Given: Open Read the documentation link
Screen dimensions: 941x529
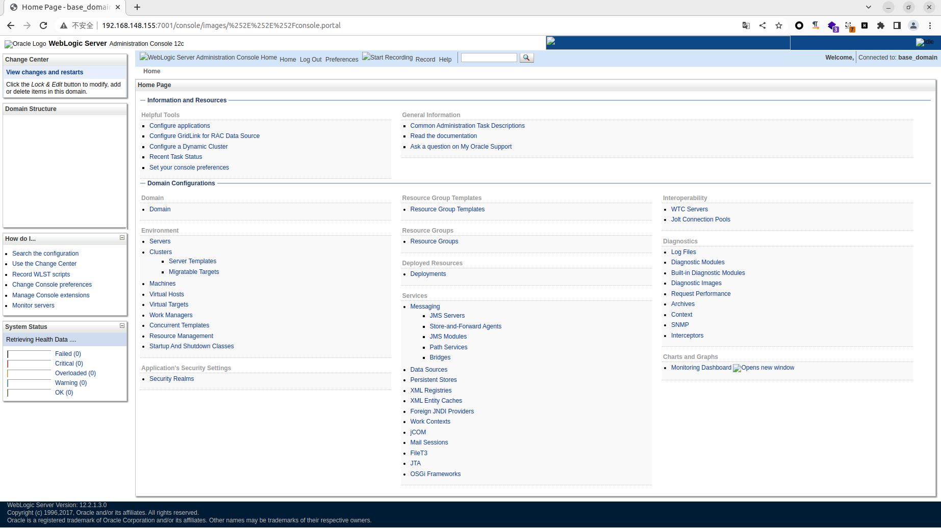Looking at the screenshot, I should (x=443, y=136).
